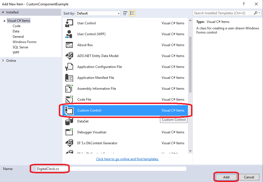
Task: Select the 'Application Manifest File' name
Action: tap(96, 78)
